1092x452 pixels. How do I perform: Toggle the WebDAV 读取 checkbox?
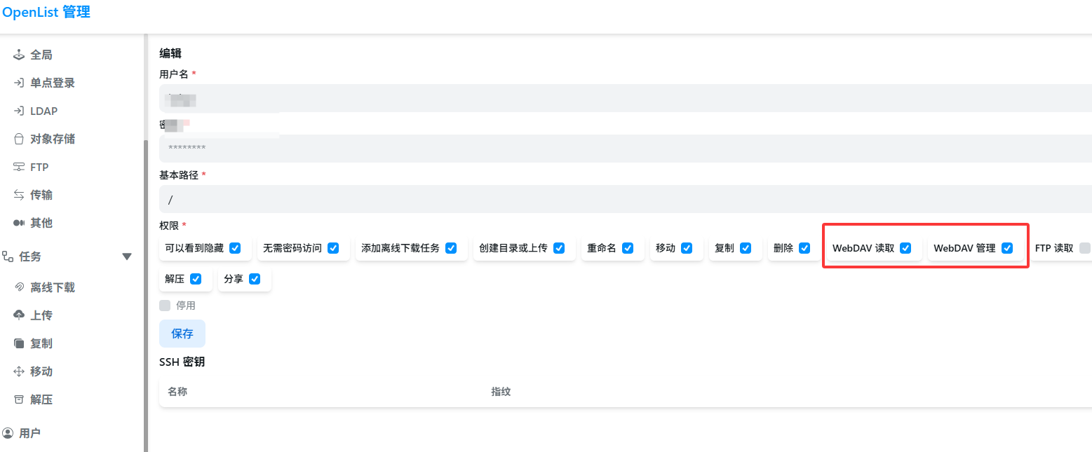[x=905, y=247]
